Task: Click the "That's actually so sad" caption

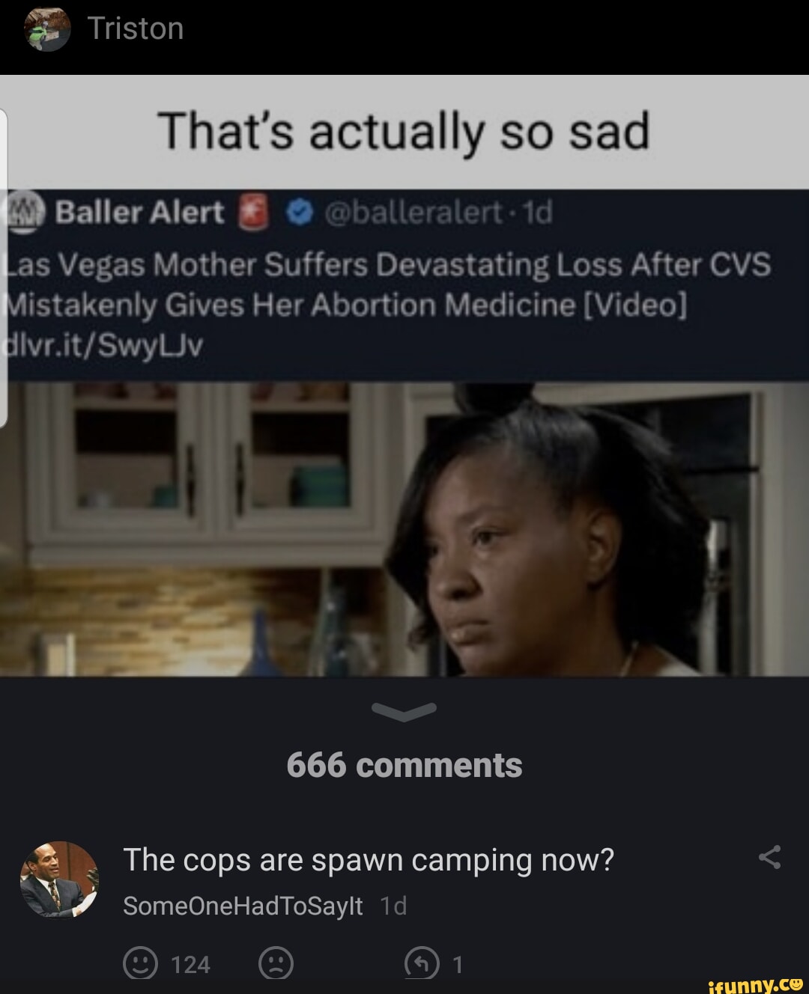Action: [x=404, y=132]
